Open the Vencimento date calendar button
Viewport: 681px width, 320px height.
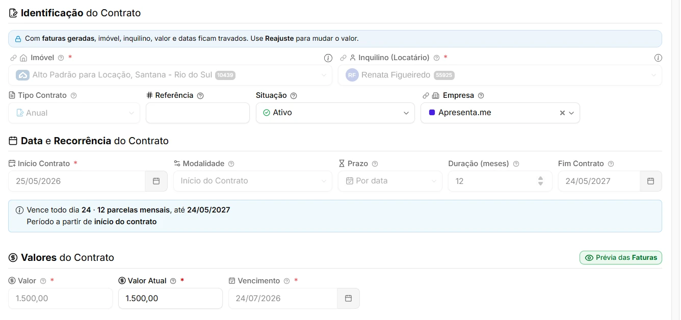(x=349, y=299)
